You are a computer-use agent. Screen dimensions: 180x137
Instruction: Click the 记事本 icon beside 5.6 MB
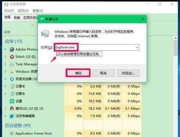point(12,86)
